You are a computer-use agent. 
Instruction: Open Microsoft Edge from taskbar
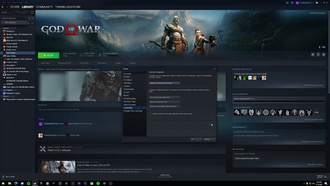(x=16, y=183)
